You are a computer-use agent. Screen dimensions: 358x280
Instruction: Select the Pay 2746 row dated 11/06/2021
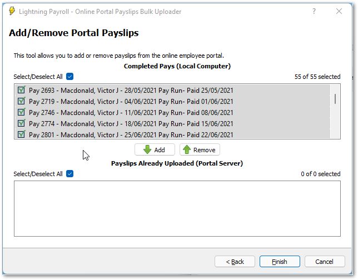(131, 112)
